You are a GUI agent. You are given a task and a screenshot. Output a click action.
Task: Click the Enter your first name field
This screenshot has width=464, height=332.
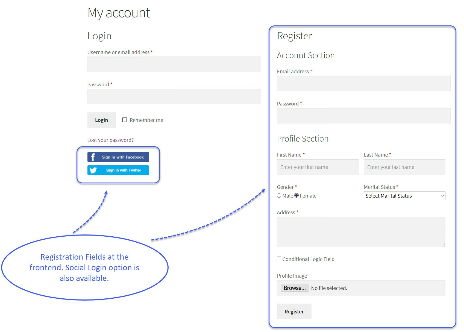point(317,167)
